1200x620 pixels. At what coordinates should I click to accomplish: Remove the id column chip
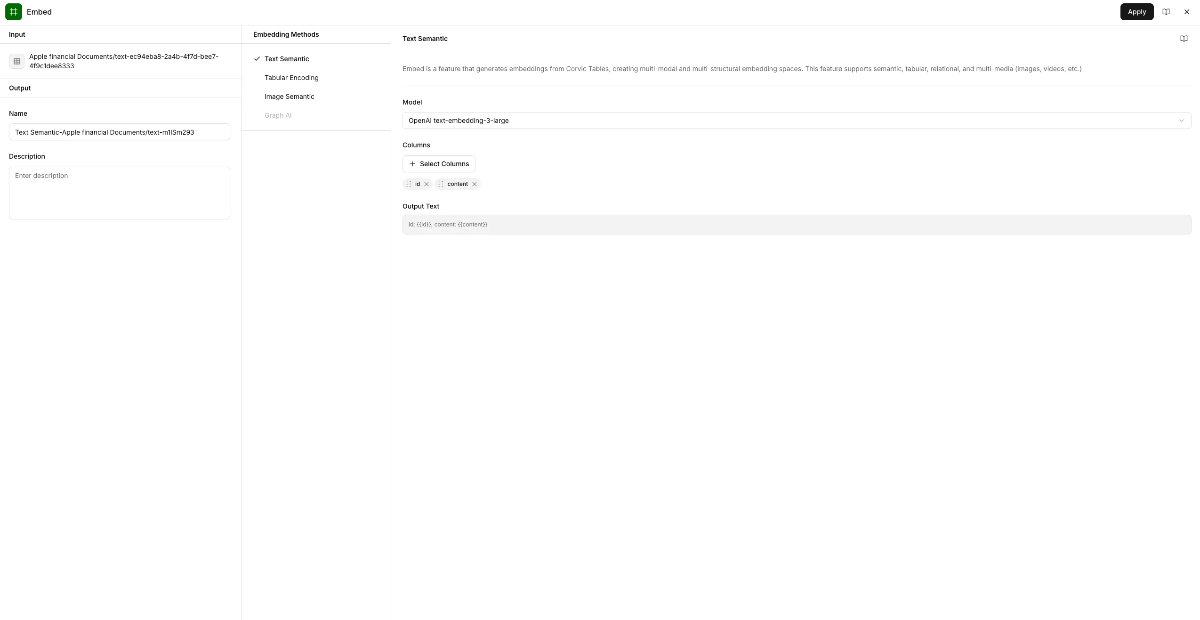click(x=426, y=184)
